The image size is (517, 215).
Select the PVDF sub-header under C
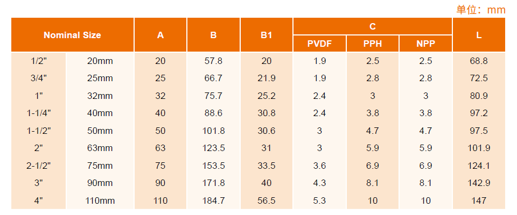[319, 44]
